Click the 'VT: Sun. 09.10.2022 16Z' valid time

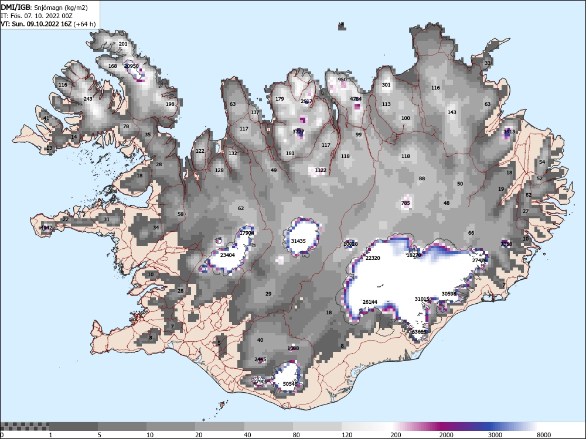point(36,24)
